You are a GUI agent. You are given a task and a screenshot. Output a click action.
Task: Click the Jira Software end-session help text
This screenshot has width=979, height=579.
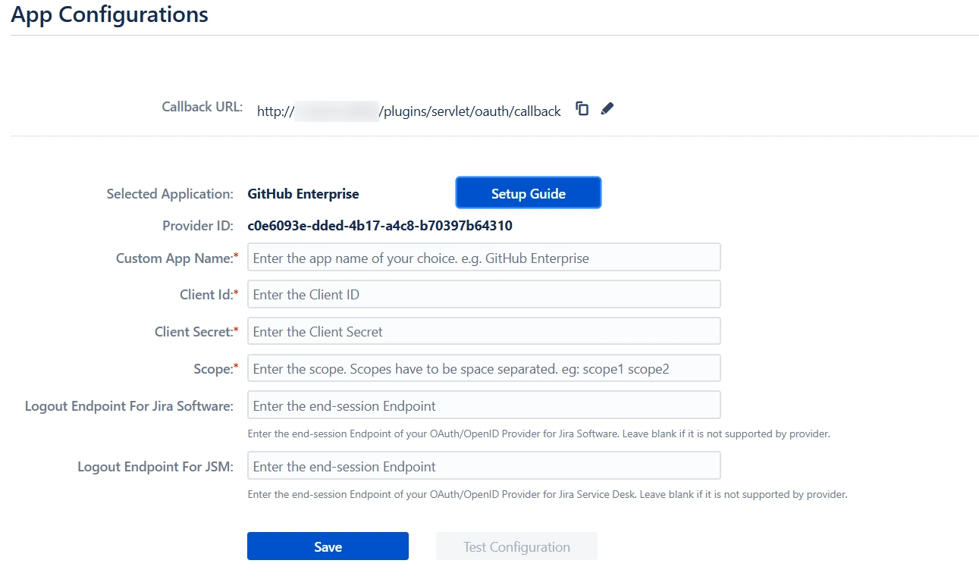pos(539,434)
